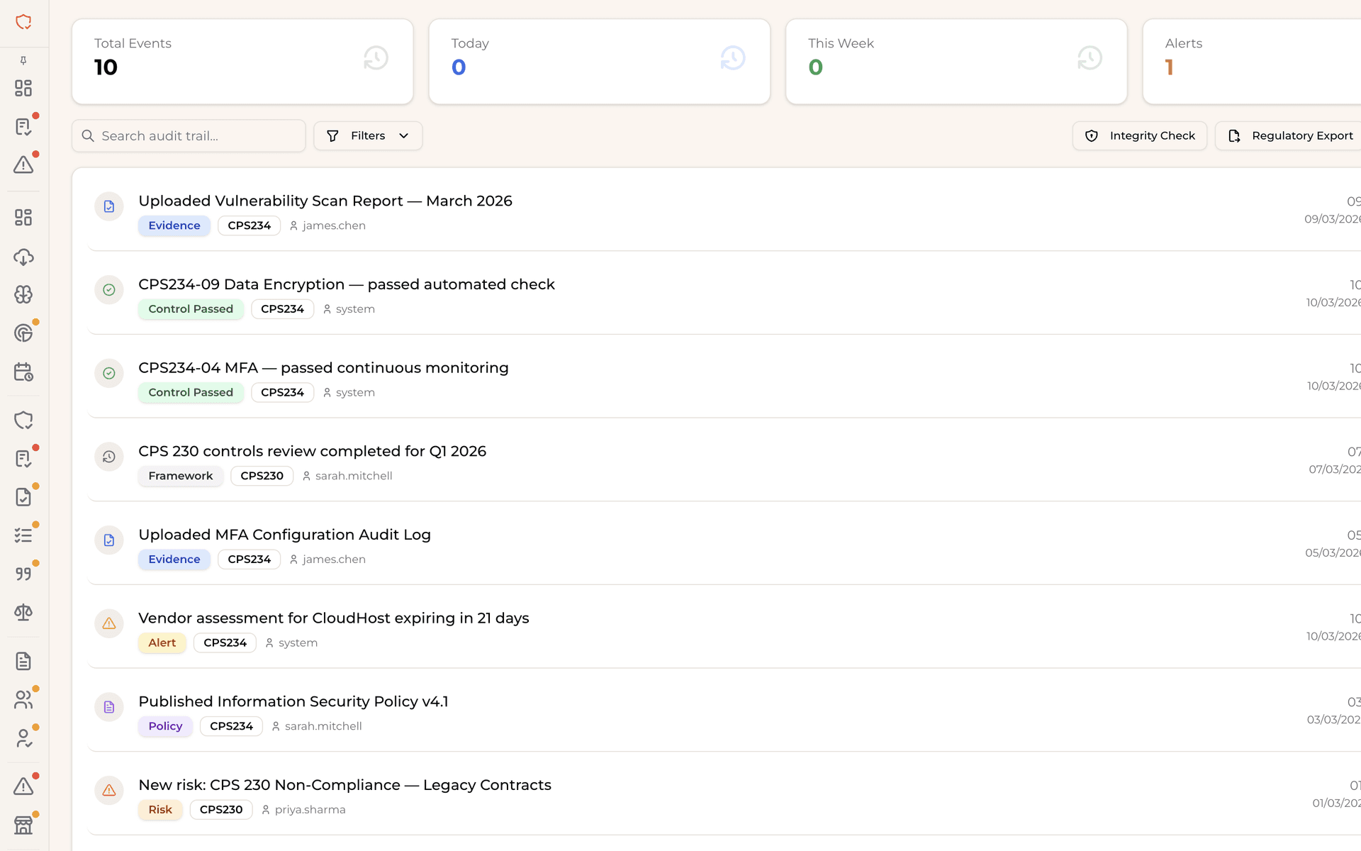
Task: Open CPS234-04 MFA continuous monitoring event
Action: [724, 377]
